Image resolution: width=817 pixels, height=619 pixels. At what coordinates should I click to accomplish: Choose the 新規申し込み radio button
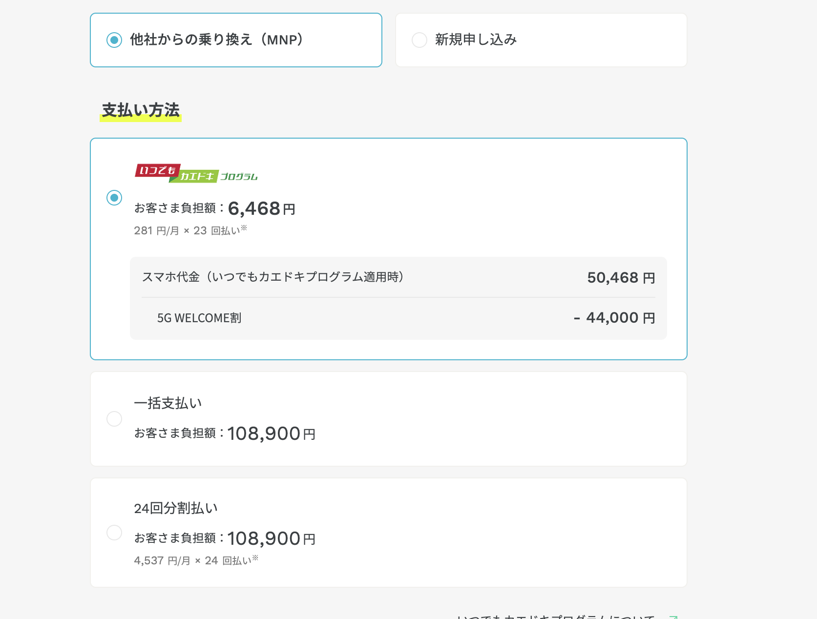click(419, 40)
